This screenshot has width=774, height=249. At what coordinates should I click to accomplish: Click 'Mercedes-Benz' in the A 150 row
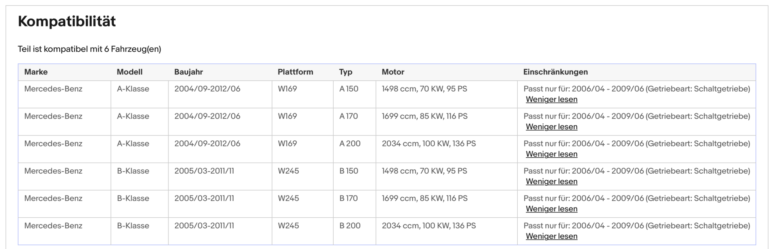click(x=53, y=89)
